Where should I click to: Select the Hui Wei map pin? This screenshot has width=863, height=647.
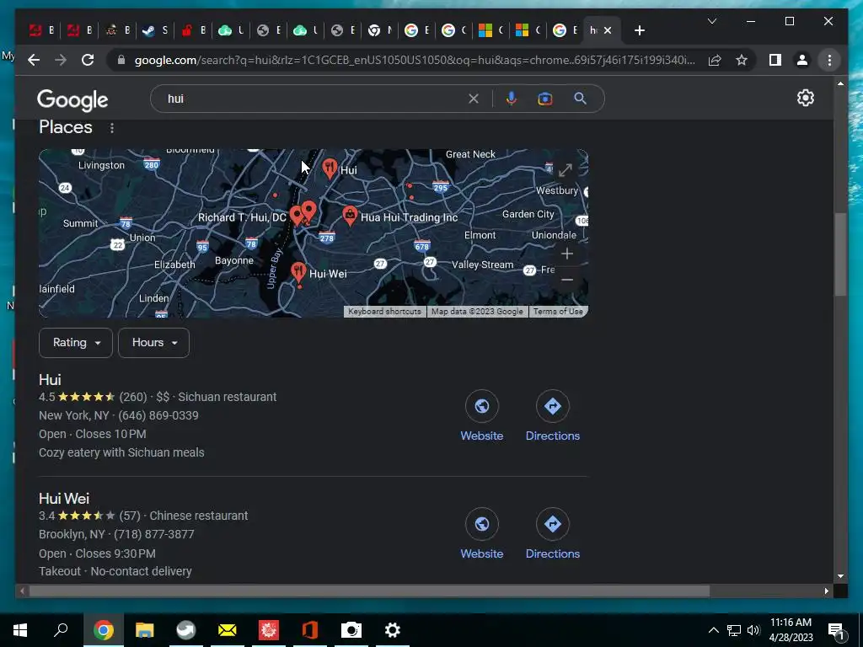tap(298, 272)
